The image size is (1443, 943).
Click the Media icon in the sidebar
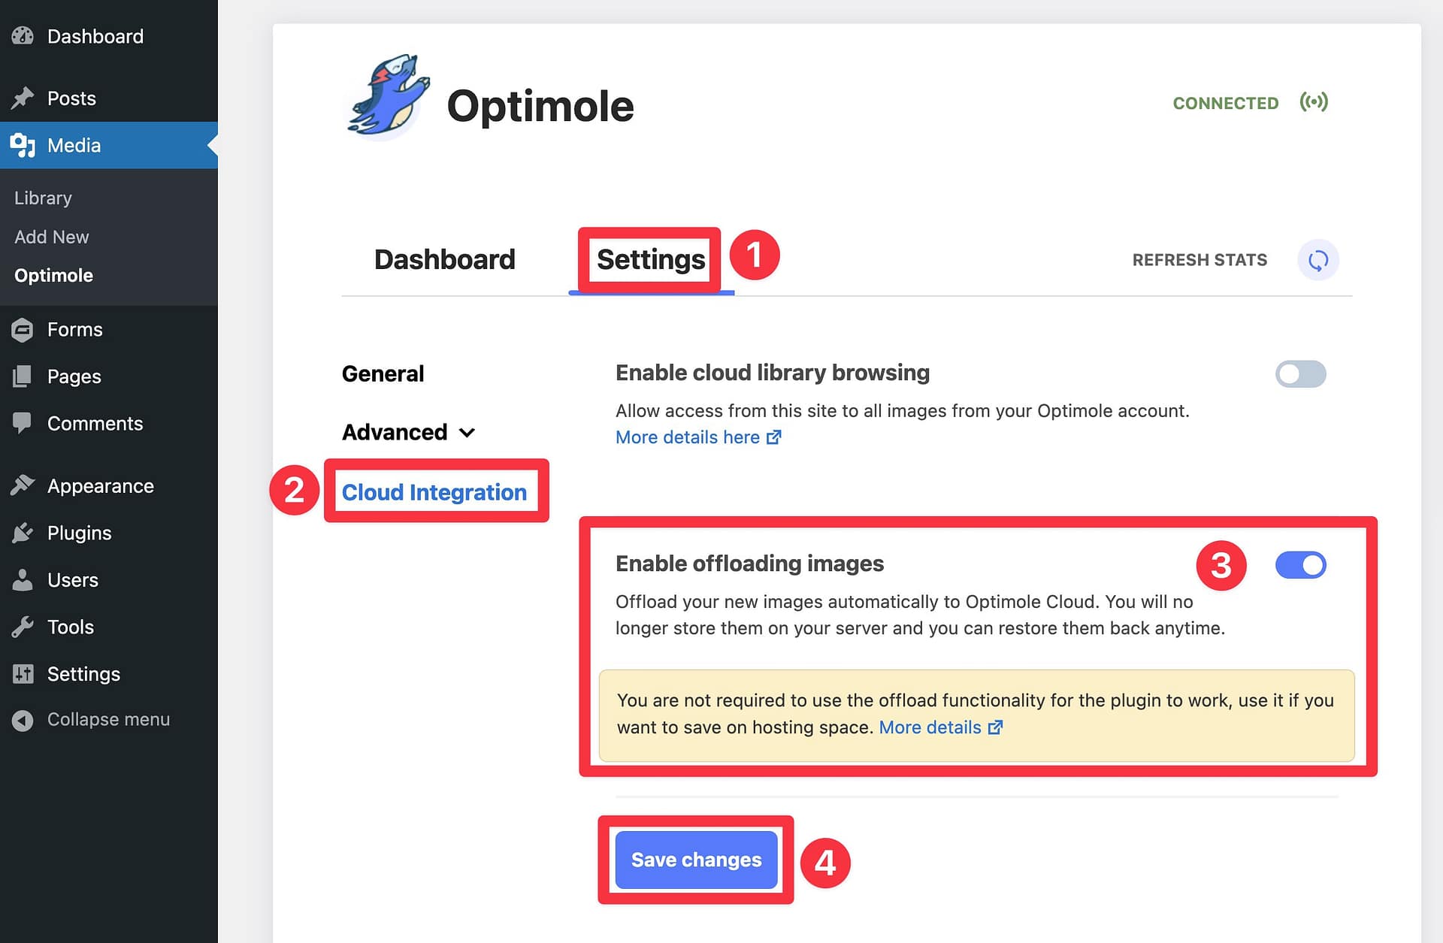point(23,145)
